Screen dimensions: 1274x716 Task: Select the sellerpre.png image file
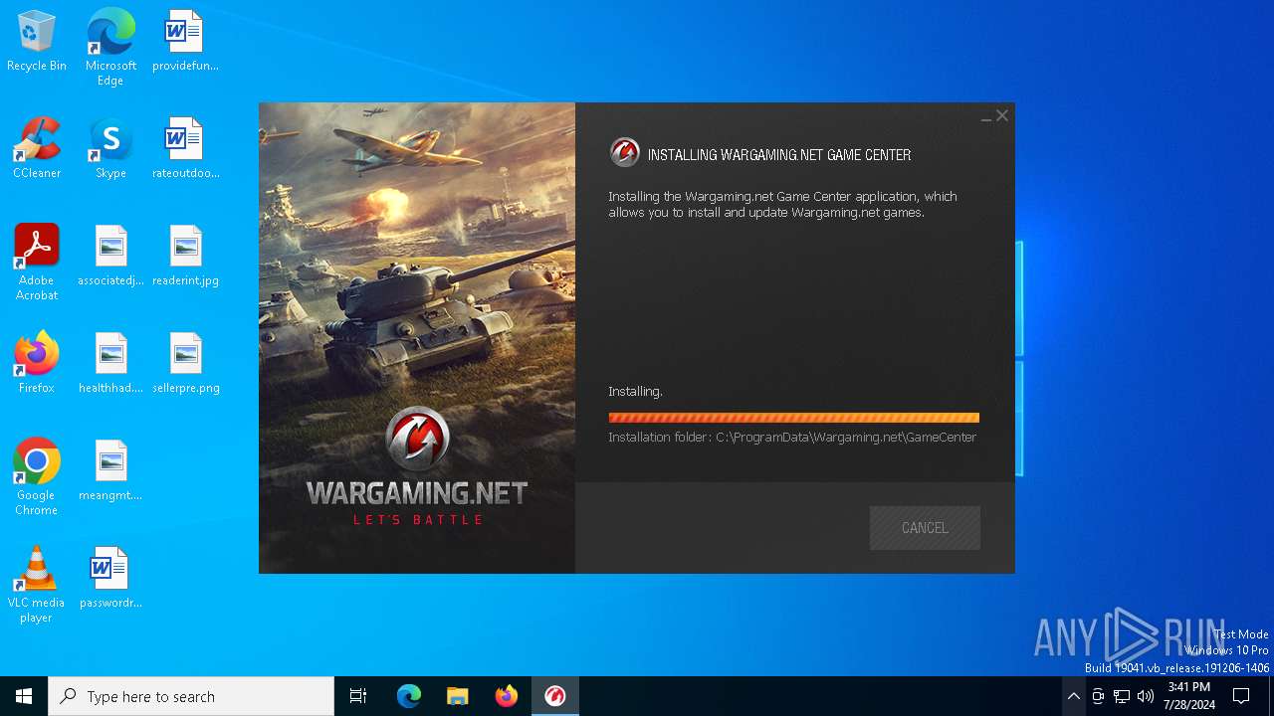tap(185, 364)
